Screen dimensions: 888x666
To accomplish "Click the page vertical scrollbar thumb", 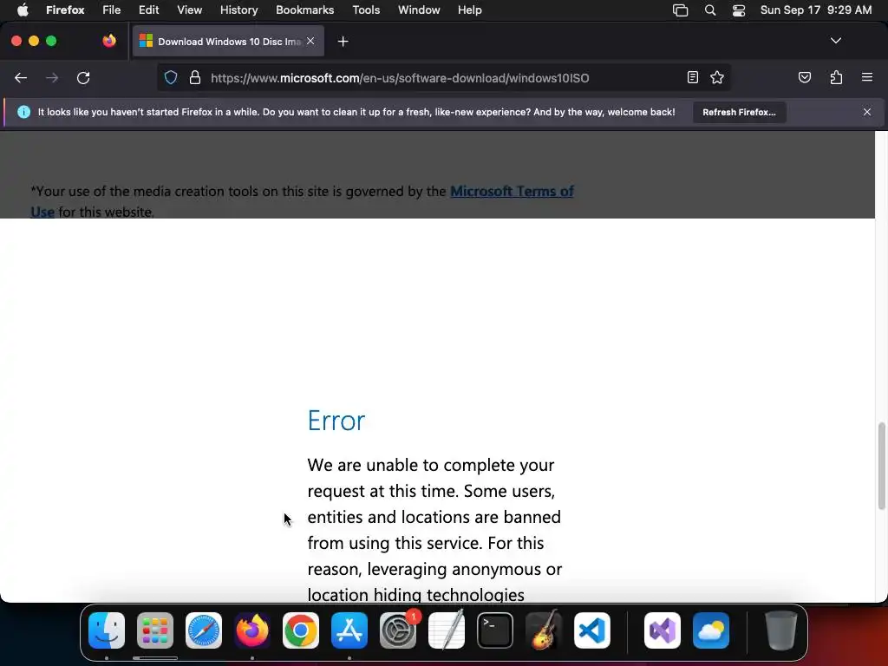I will point(881,466).
